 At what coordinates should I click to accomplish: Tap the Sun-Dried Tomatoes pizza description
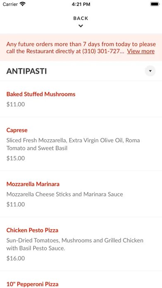pos(75,244)
